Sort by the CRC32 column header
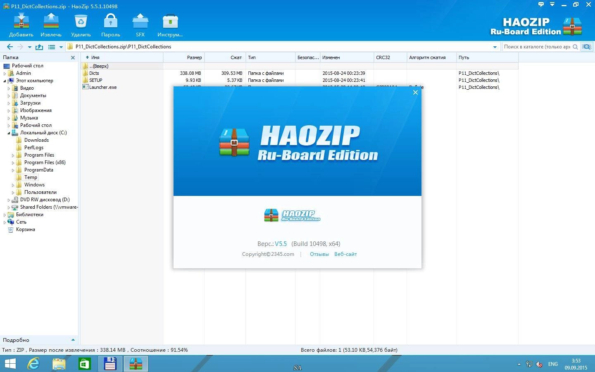 click(390, 57)
